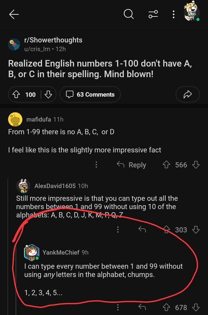
Task: Tap the 566 vote count on mafidufa's comment
Action: (181, 165)
